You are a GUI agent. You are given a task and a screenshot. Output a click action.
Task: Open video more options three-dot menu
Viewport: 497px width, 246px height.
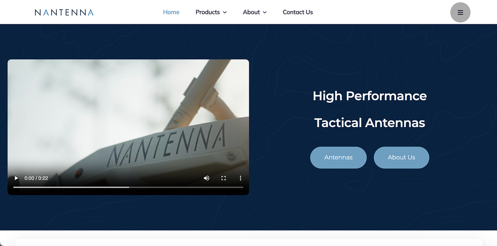click(240, 178)
